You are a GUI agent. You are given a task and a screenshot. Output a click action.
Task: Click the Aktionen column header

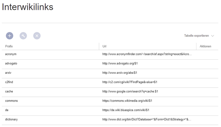coord(205,46)
